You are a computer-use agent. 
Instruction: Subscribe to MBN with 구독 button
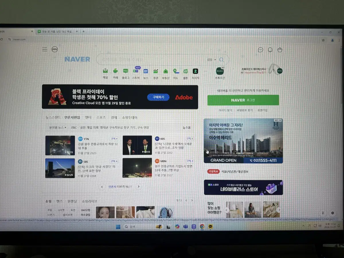pyautogui.click(x=189, y=161)
